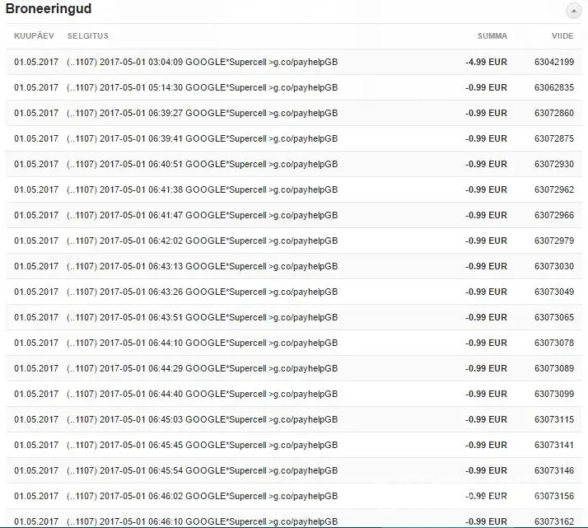This screenshot has height=528, width=588.
Task: Select reference number 63073078
Action: [x=554, y=343]
